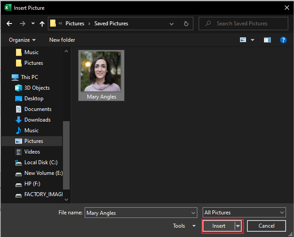Image resolution: width=294 pixels, height=237 pixels.
Task: Open the Downloads folder in sidebar
Action: [x=37, y=120]
